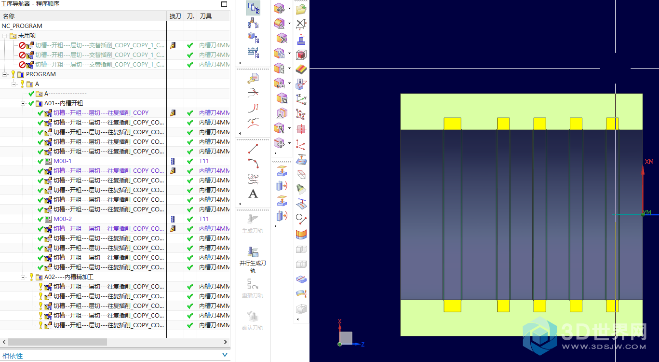This screenshot has width=659, height=362.
Task: Click the open folder icon with green arrow
Action: [x=301, y=9]
